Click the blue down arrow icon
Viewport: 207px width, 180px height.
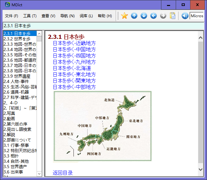(144, 16)
